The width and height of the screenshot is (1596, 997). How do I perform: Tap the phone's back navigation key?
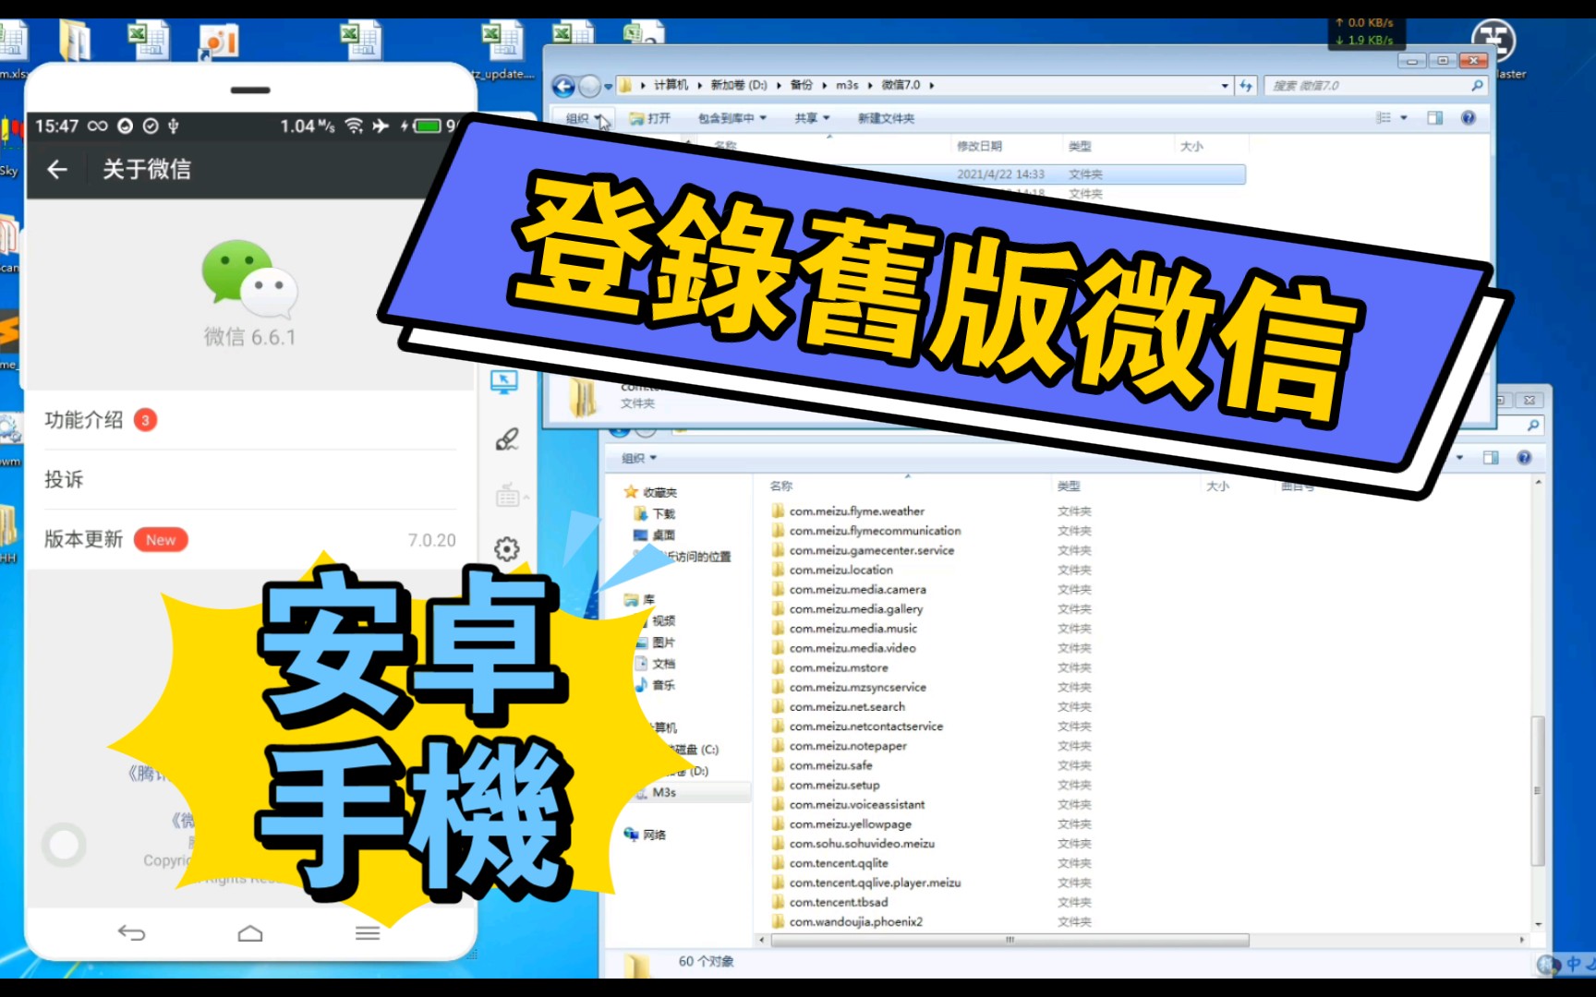(x=131, y=933)
